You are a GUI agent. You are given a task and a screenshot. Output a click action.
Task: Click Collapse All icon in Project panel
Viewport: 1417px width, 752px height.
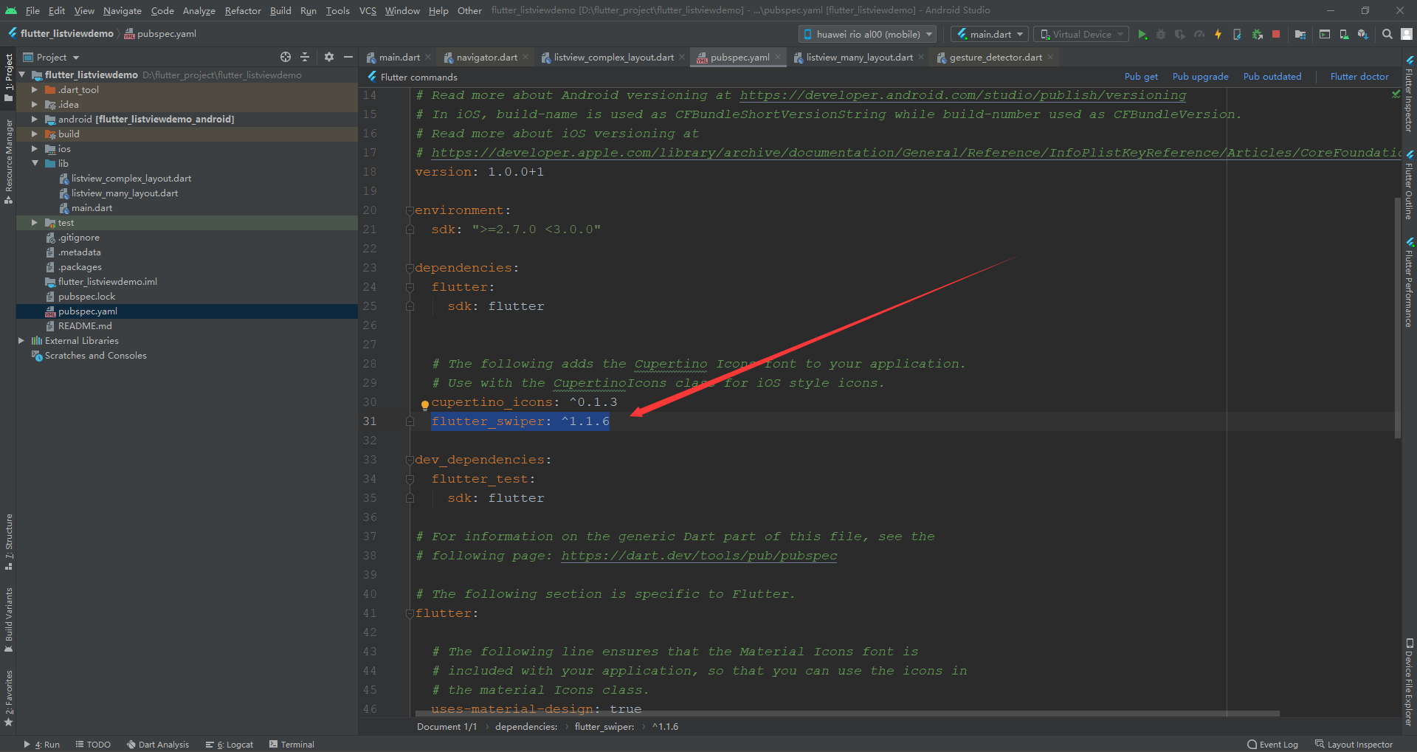coord(305,57)
